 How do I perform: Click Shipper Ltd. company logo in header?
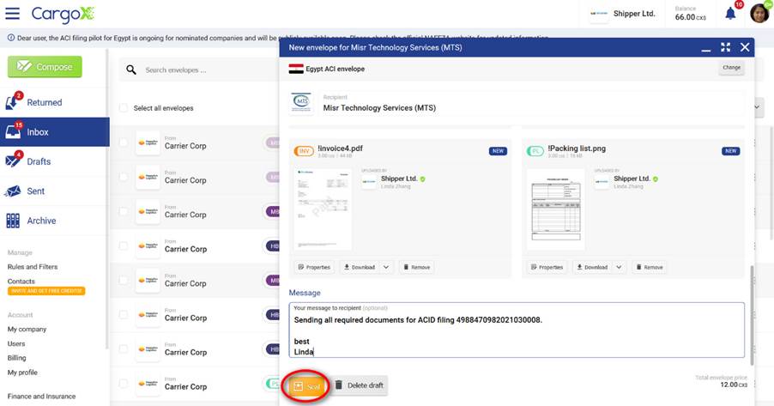599,14
